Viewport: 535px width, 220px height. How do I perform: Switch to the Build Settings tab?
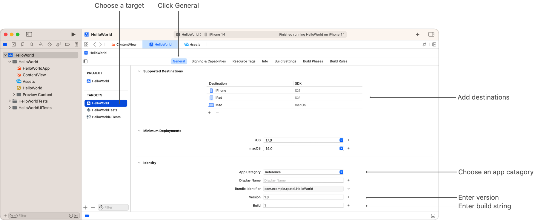(x=285, y=61)
